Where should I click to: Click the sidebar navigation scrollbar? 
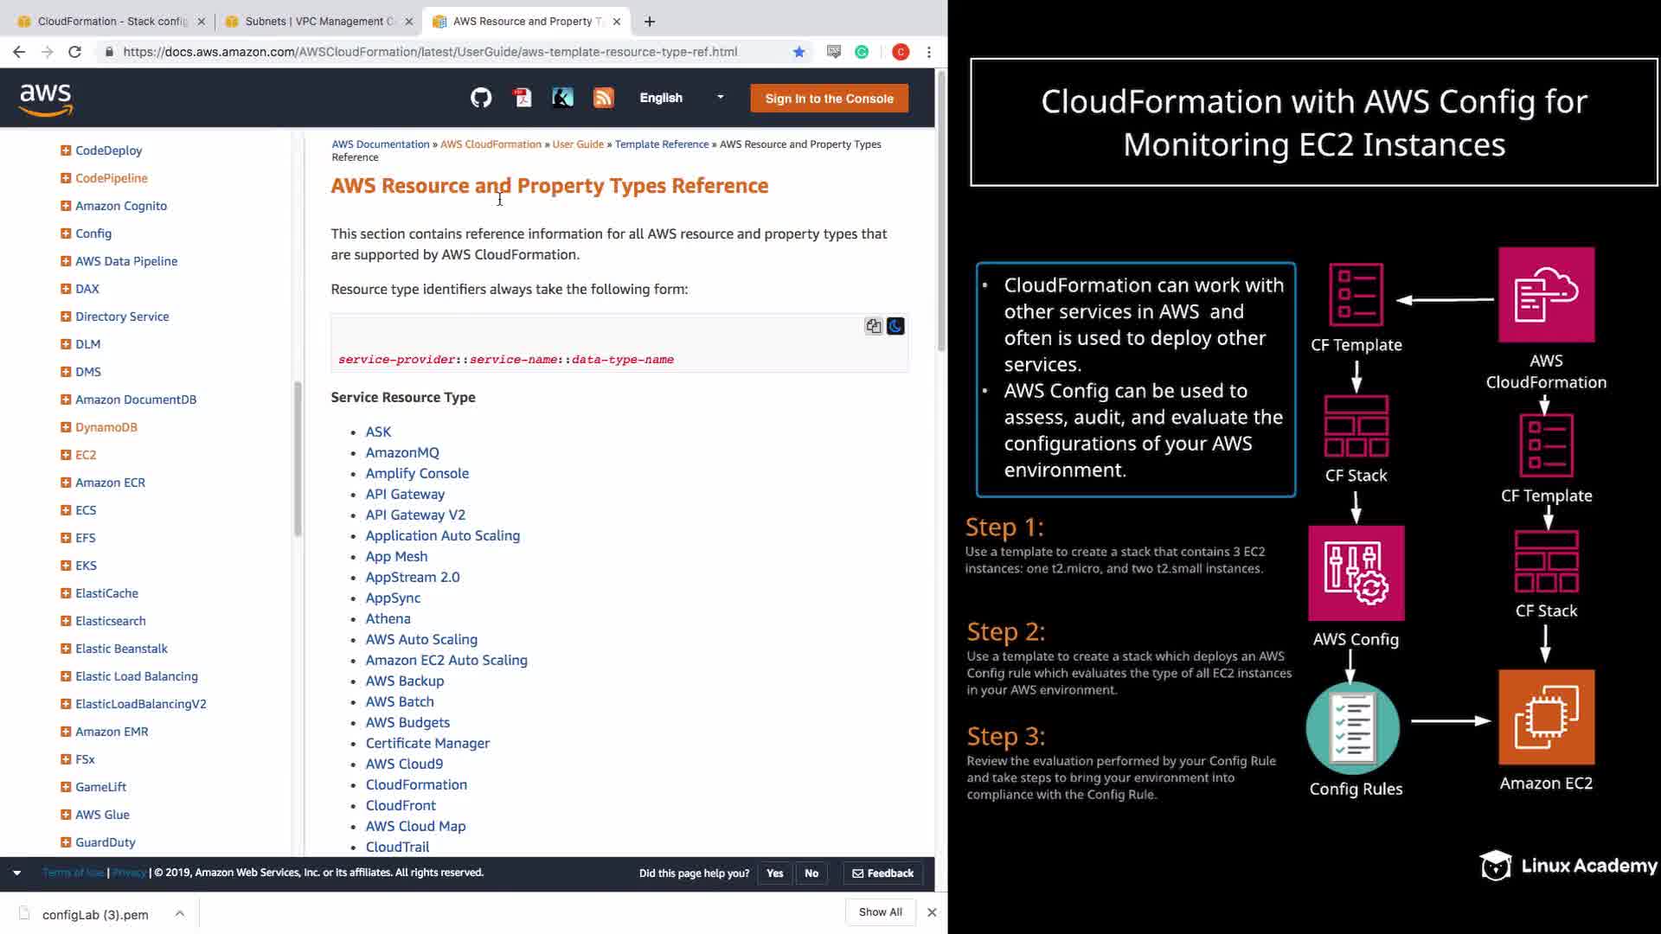298,458
